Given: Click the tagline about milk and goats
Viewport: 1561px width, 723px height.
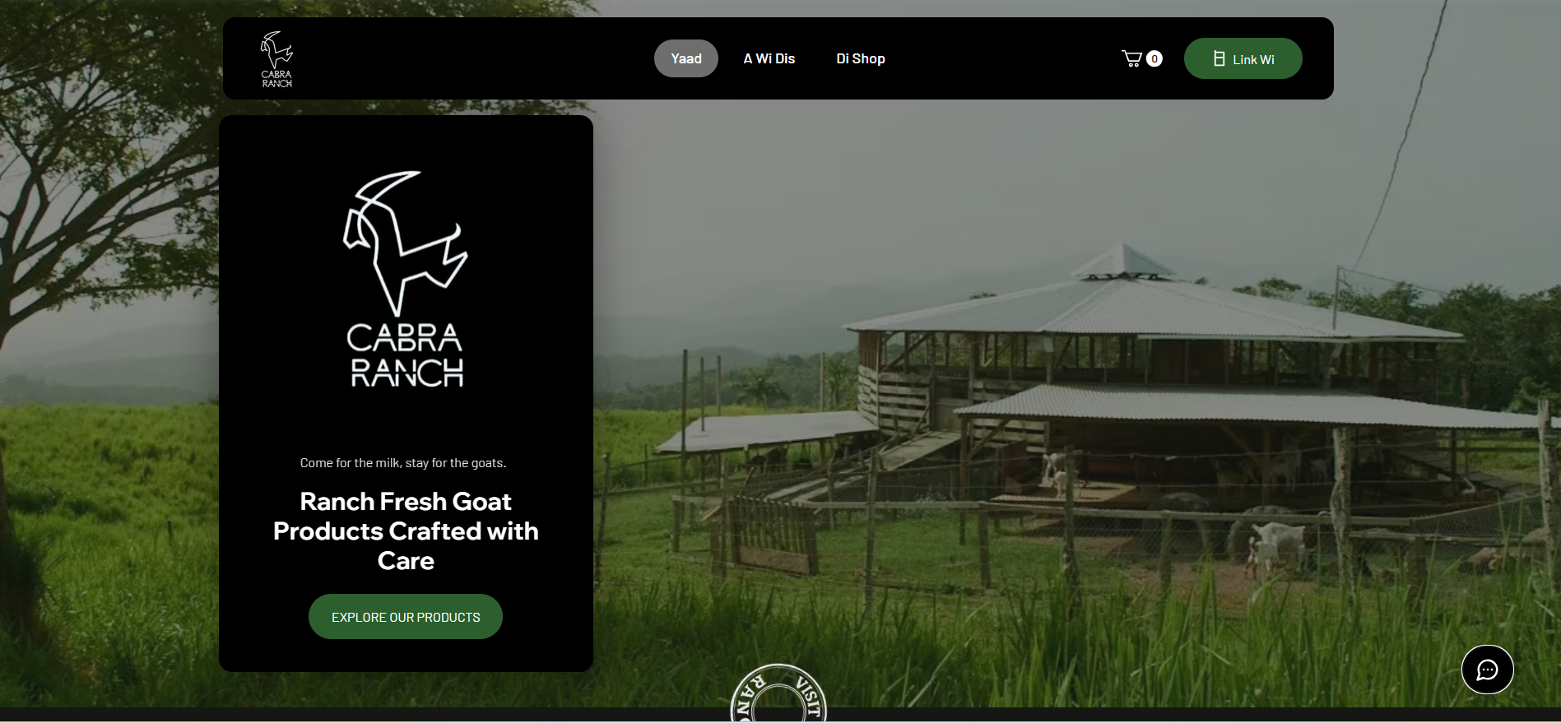Looking at the screenshot, I should [403, 463].
